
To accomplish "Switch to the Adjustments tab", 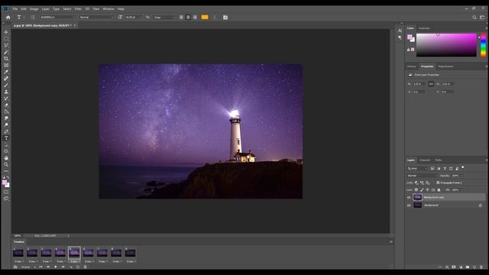I will click(x=445, y=66).
